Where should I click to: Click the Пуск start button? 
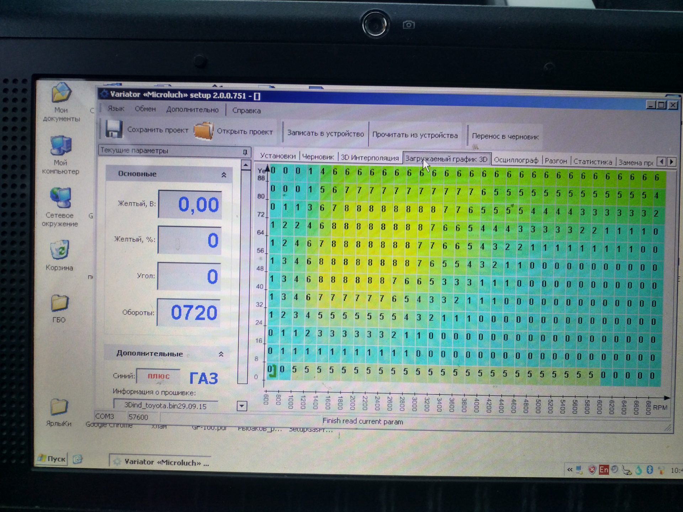click(52, 459)
